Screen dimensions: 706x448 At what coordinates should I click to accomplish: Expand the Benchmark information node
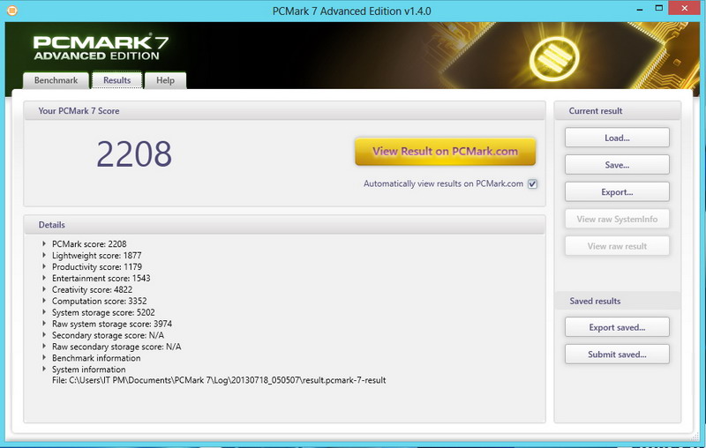[44, 358]
